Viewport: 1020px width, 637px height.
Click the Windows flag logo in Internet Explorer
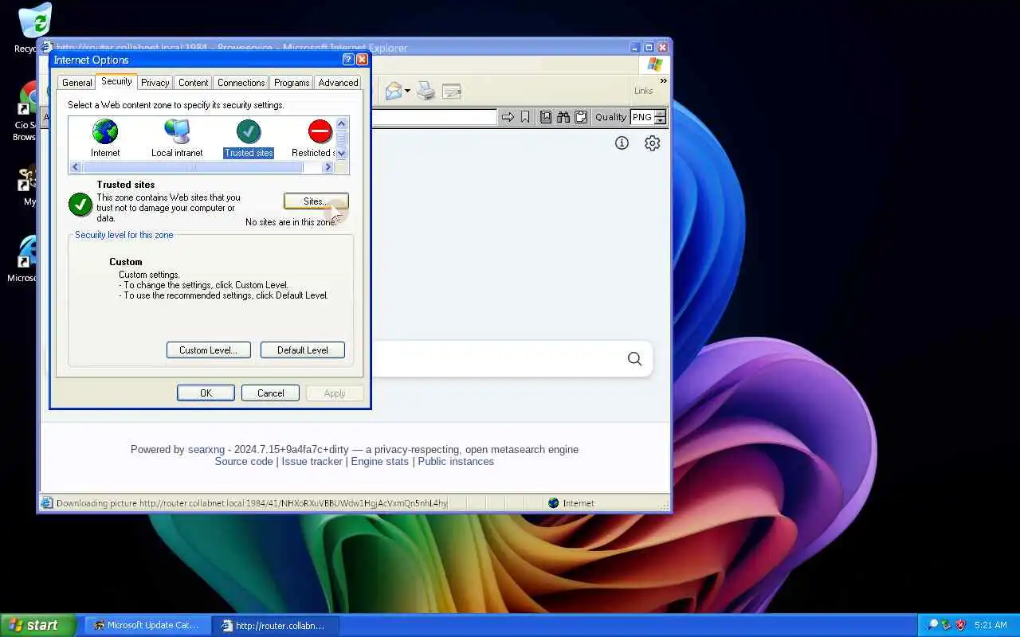point(655,64)
